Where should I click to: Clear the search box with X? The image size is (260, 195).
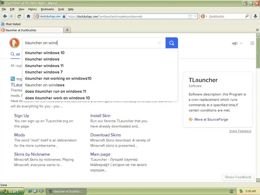click(159, 43)
